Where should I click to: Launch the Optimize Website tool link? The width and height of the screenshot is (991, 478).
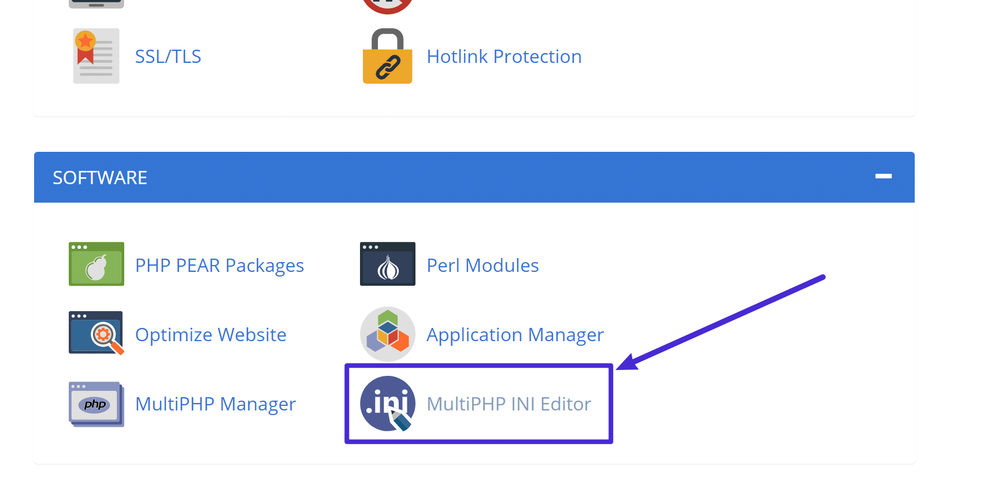(x=210, y=335)
